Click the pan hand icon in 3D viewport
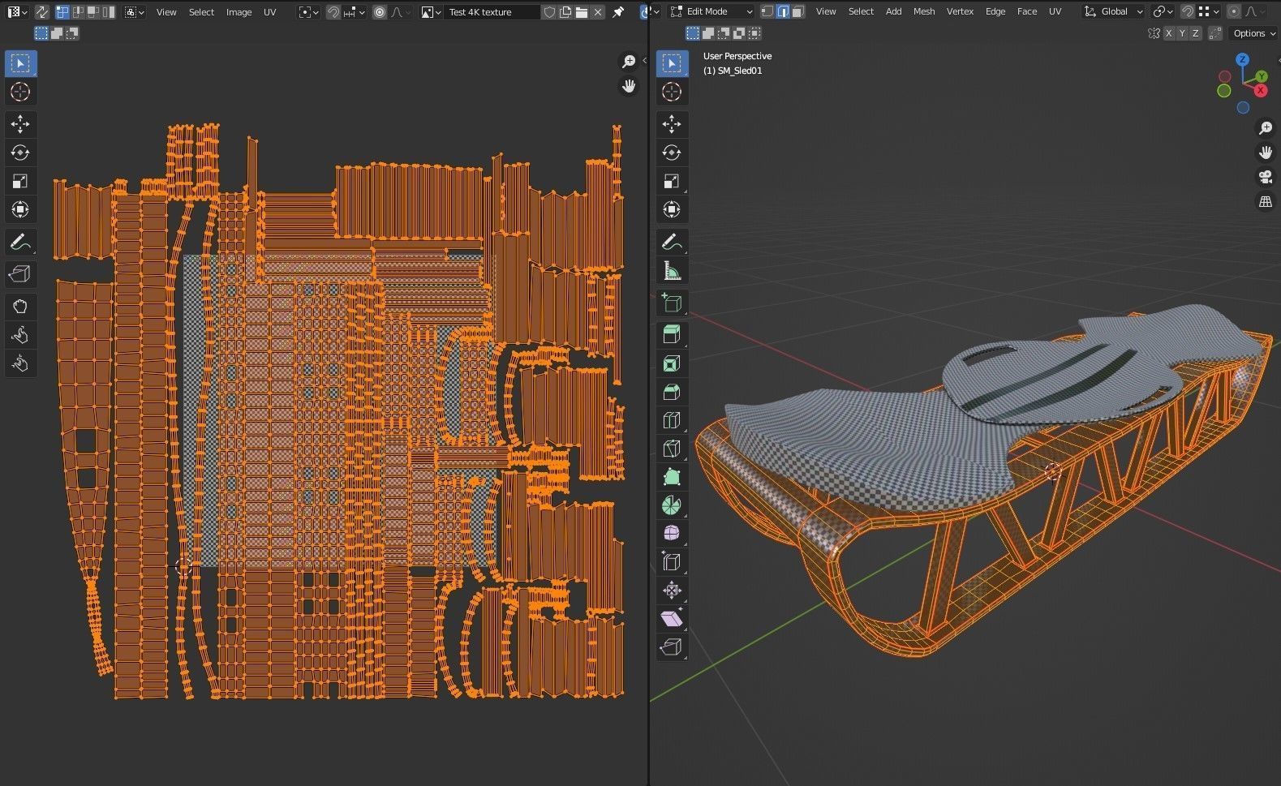 point(1265,152)
